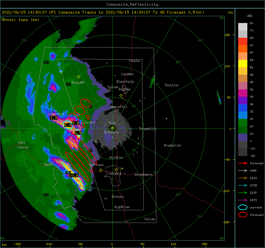Click the magenta 18TS arrow legend icon

point(243,200)
